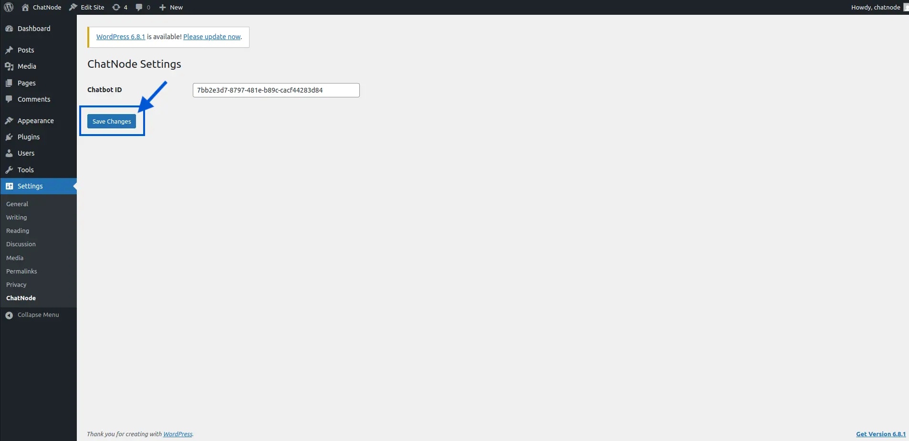Viewport: 909px width, 441px height.
Task: Click the Tools wrench icon
Action: [9, 170]
